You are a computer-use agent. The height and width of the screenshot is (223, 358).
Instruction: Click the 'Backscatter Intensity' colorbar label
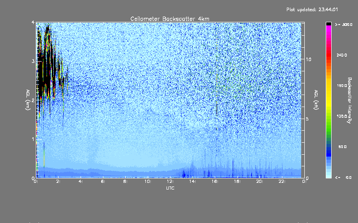[x=349, y=100]
